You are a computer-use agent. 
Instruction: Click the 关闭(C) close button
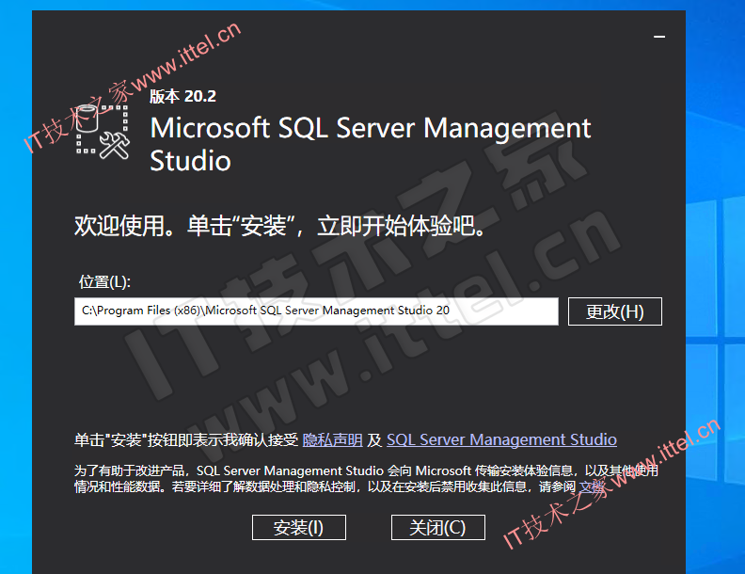438,528
